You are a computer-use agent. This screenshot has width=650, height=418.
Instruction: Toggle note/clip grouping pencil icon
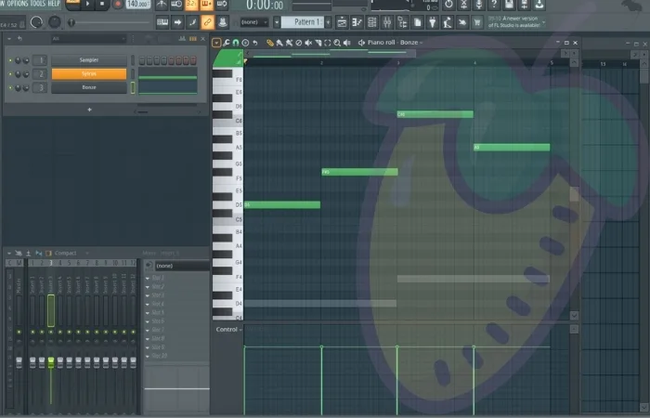[x=192, y=22]
